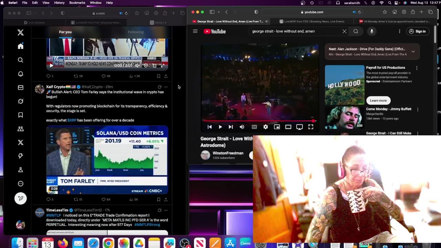Clear YouTube search box with X icon
Viewport: 441px width, 248px height.
[344, 31]
